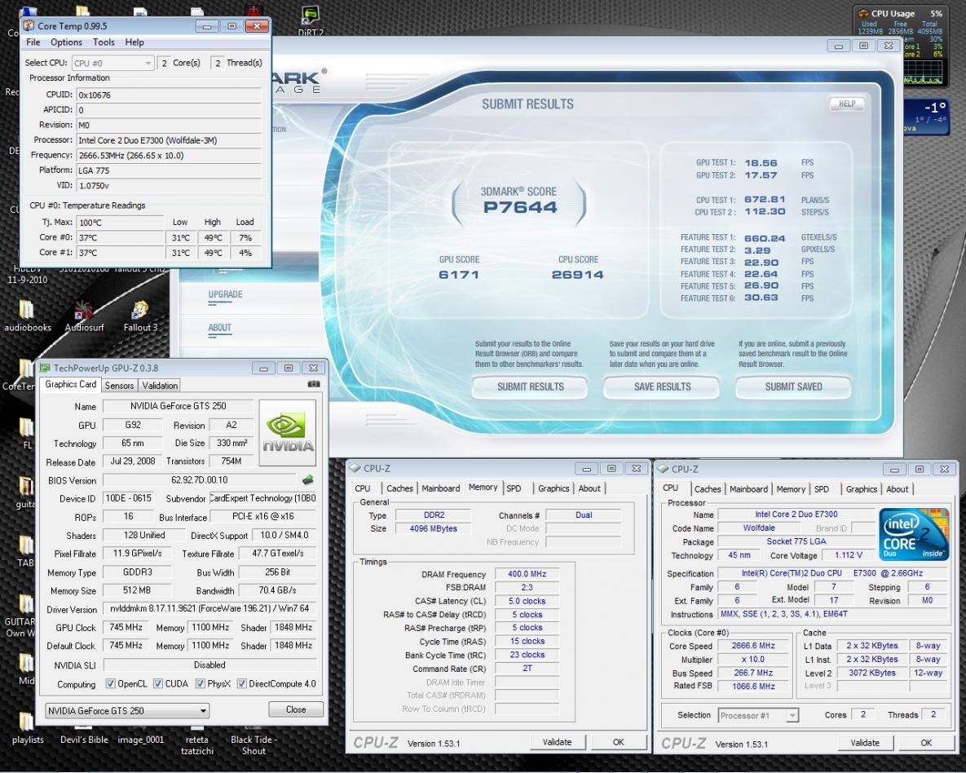
Task: Click the CPU Usage gadget meter icon
Action: click(864, 13)
